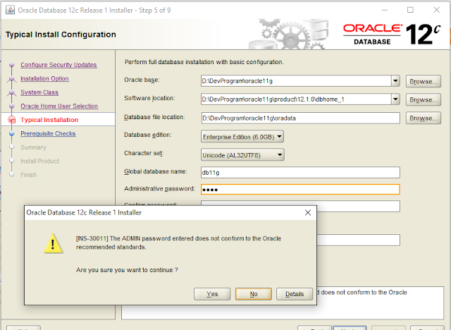Browse for Database file location
This screenshot has height=330, width=451.
(x=423, y=118)
